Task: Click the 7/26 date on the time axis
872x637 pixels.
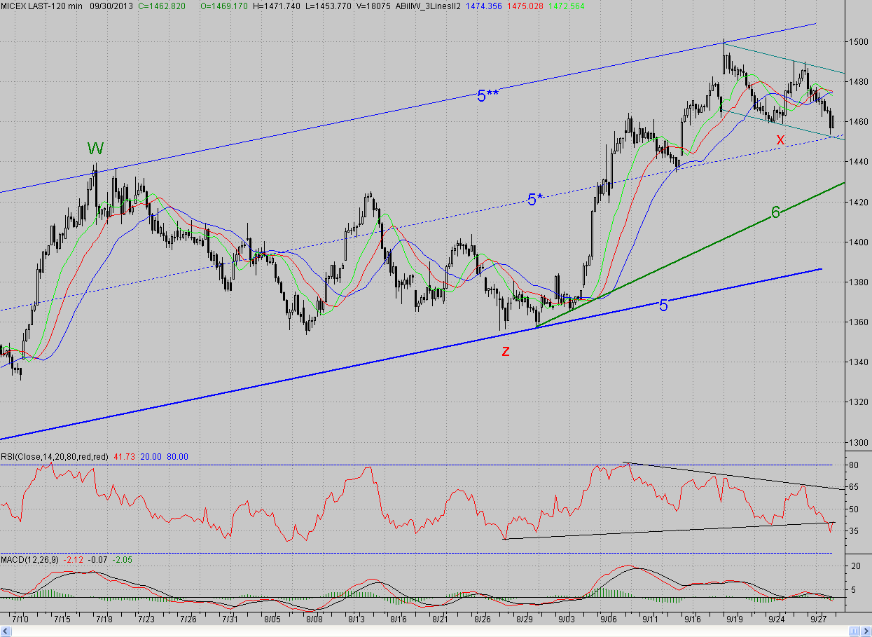Action: click(x=188, y=619)
